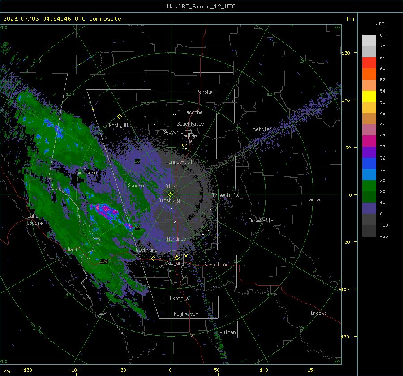Click the Sylvan label on the map
The height and width of the screenshot is (376, 403).
171,132
